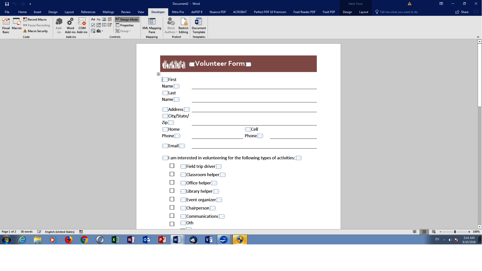Open Excel from the taskbar

pos(115,240)
